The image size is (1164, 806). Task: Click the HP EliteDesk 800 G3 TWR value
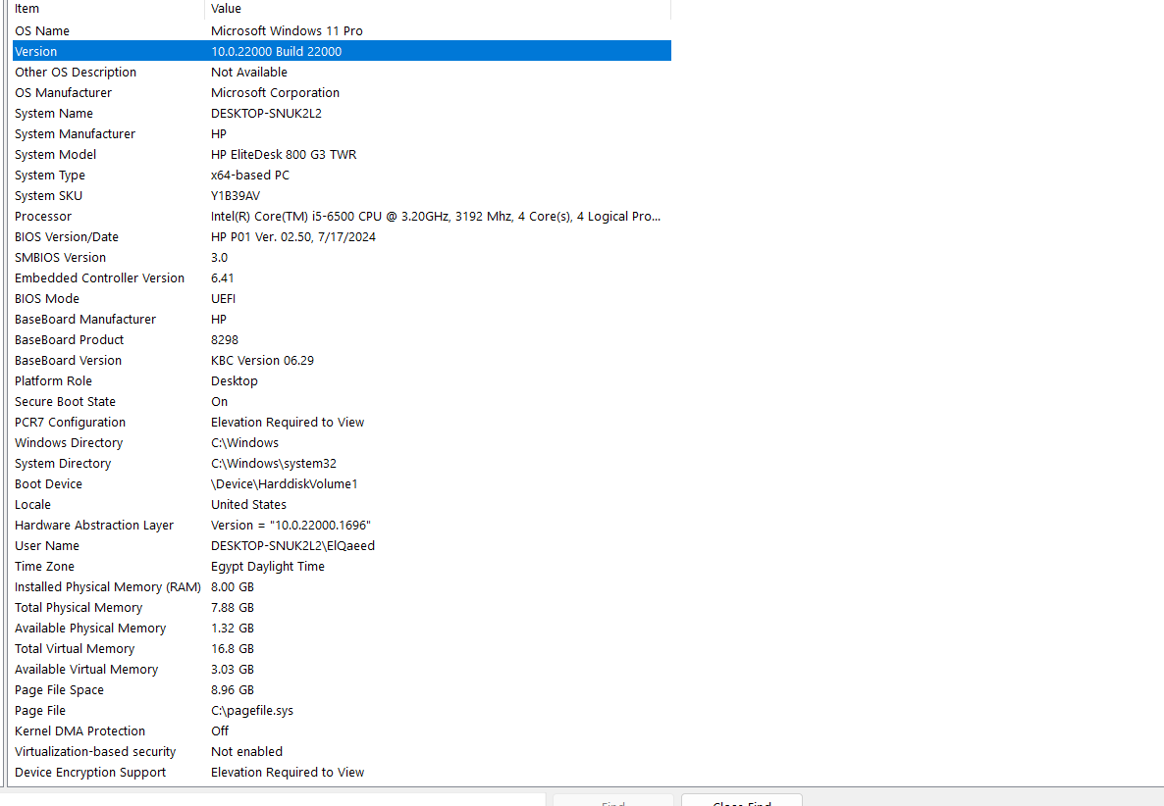(284, 155)
